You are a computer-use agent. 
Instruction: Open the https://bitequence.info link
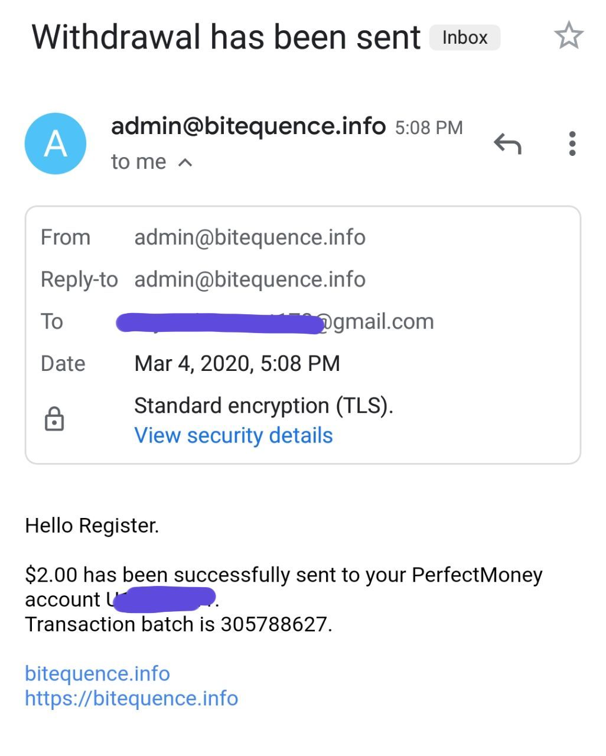click(x=131, y=698)
